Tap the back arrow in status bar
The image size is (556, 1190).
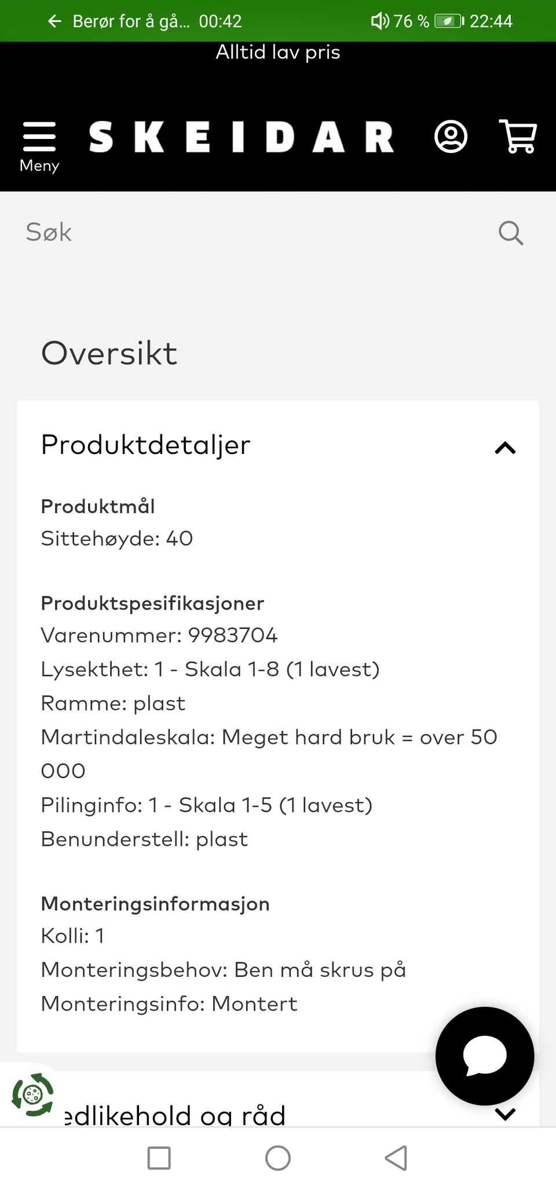55,21
